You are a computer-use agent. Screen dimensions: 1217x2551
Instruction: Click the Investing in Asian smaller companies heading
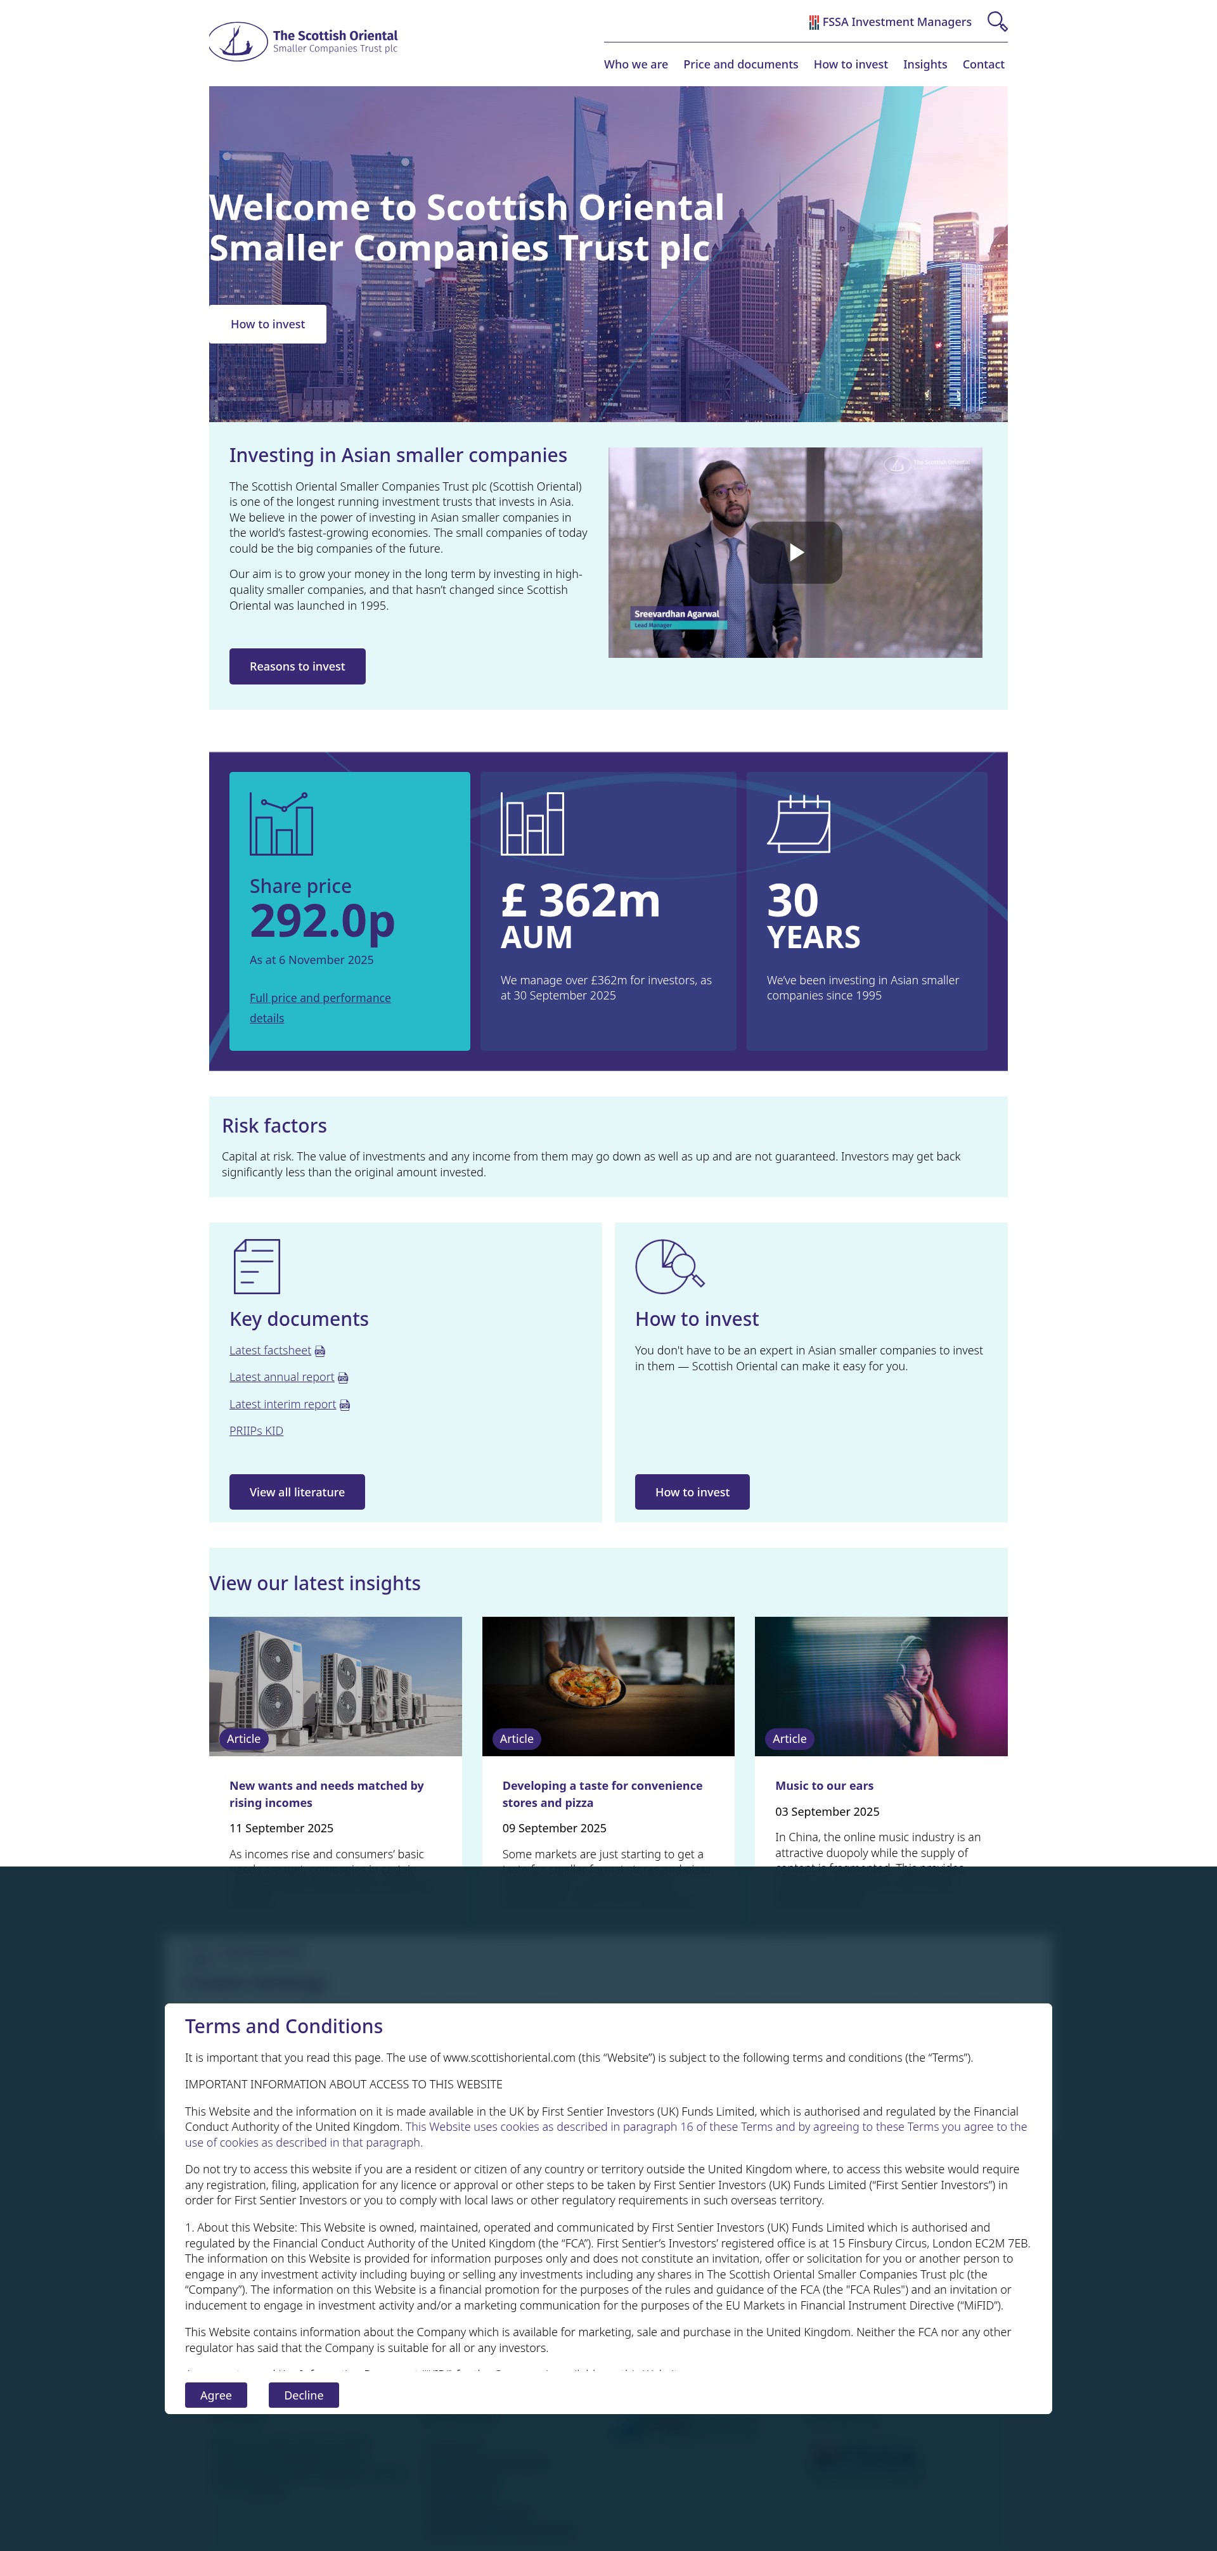pyautogui.click(x=398, y=456)
